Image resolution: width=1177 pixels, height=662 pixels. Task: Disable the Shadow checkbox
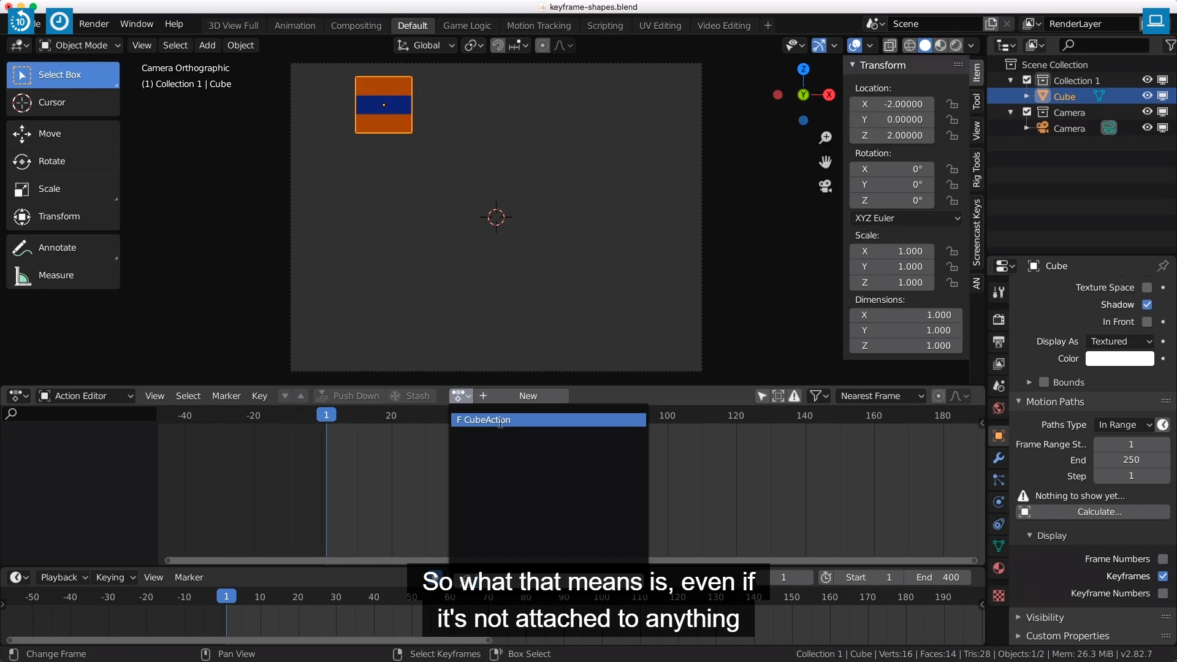[1147, 305]
